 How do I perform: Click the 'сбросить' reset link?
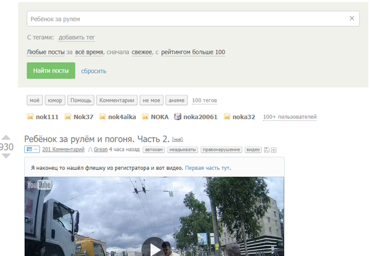(x=93, y=71)
